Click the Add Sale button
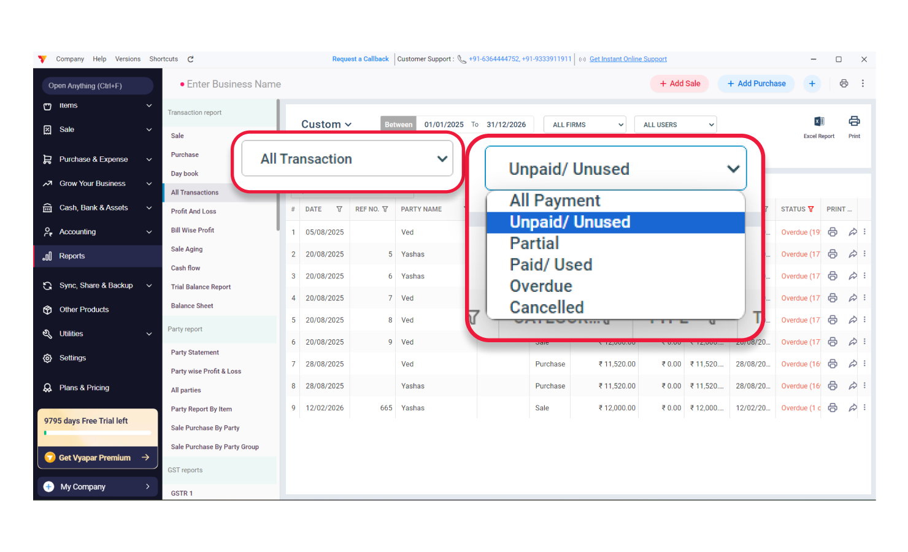 pyautogui.click(x=679, y=83)
